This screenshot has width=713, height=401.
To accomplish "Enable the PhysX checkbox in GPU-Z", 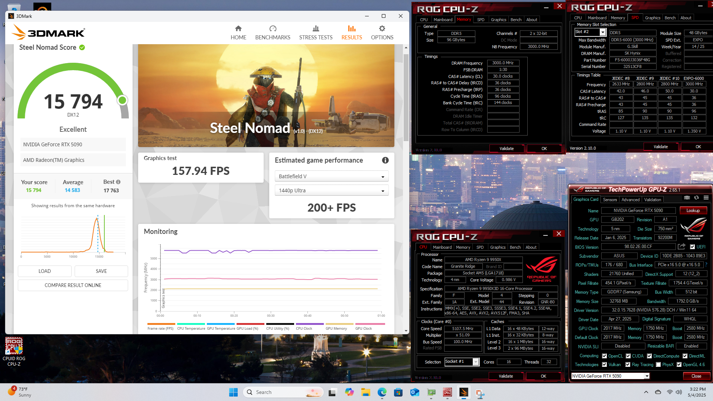I will click(658, 364).
